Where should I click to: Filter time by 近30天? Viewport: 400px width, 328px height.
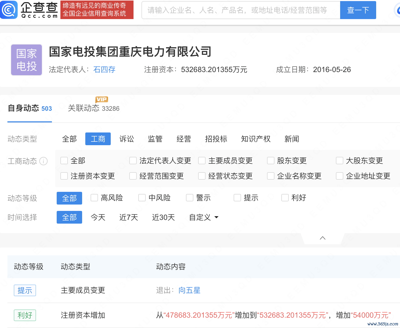(x=163, y=217)
